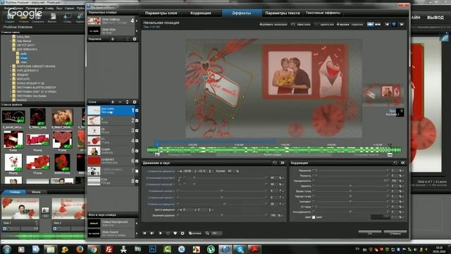Open the magnifier zoom control in the bottom bar
Image resolution: width=451 pixels, height=254 pixels.
point(207,233)
